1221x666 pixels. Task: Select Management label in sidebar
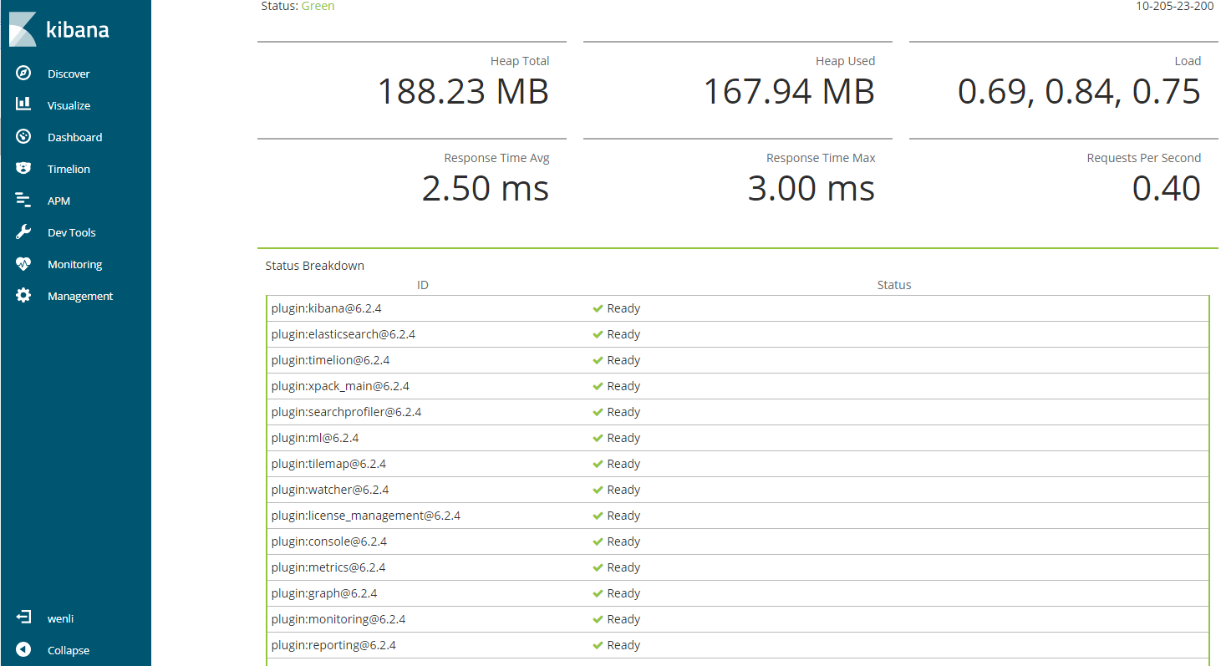point(80,296)
